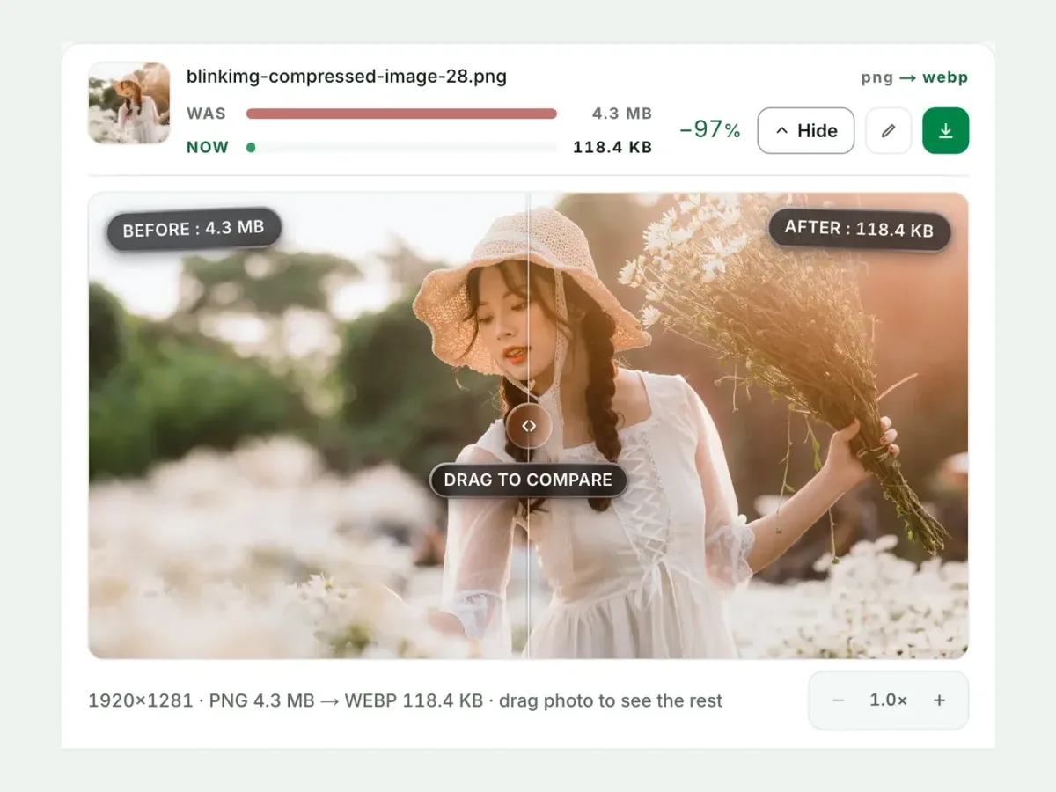Zoom in with the plus button
Screen dimensions: 1056x792
(940, 700)
